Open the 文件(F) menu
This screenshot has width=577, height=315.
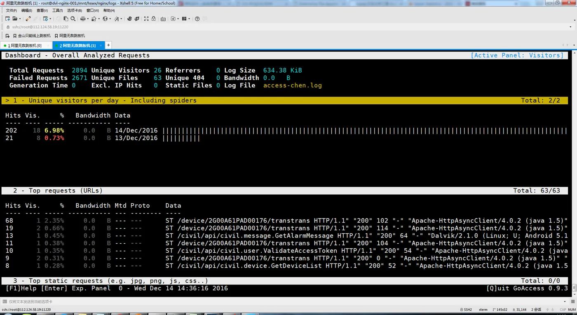(x=12, y=10)
